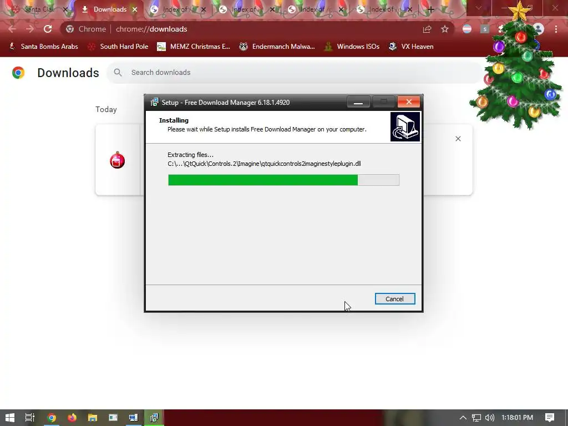Open the notification center icon
The image size is (568, 426).
(550, 418)
